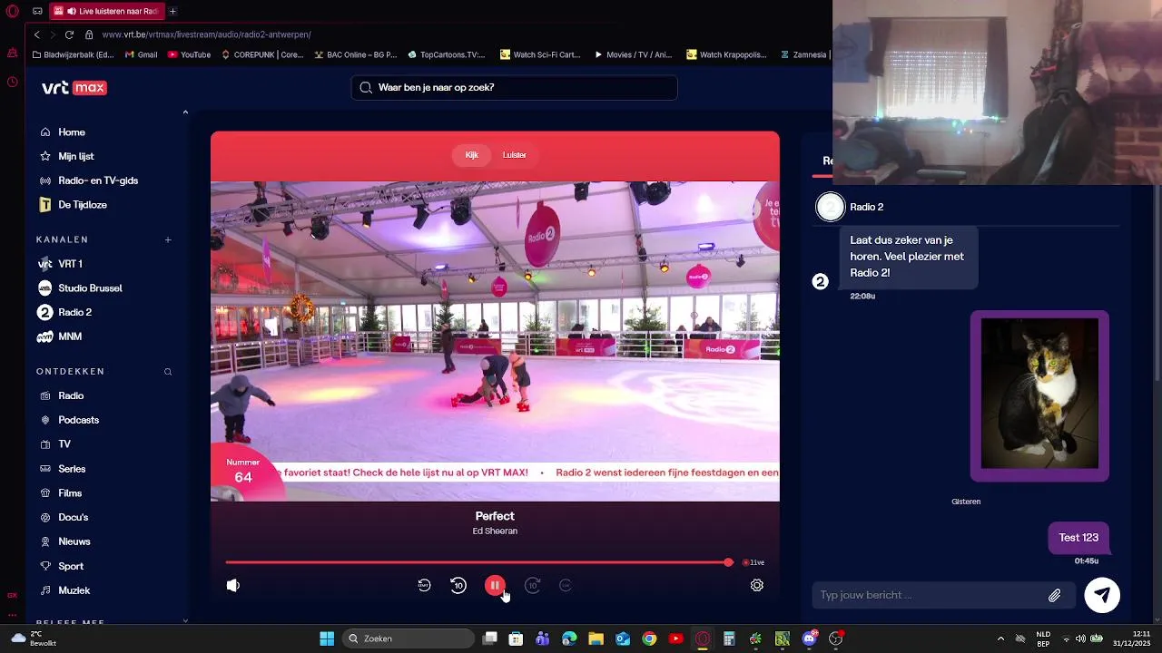Open the Opera menu logo
1162x653 pixels.
12,11
